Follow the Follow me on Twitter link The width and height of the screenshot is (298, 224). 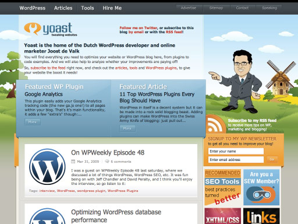tap(138, 28)
